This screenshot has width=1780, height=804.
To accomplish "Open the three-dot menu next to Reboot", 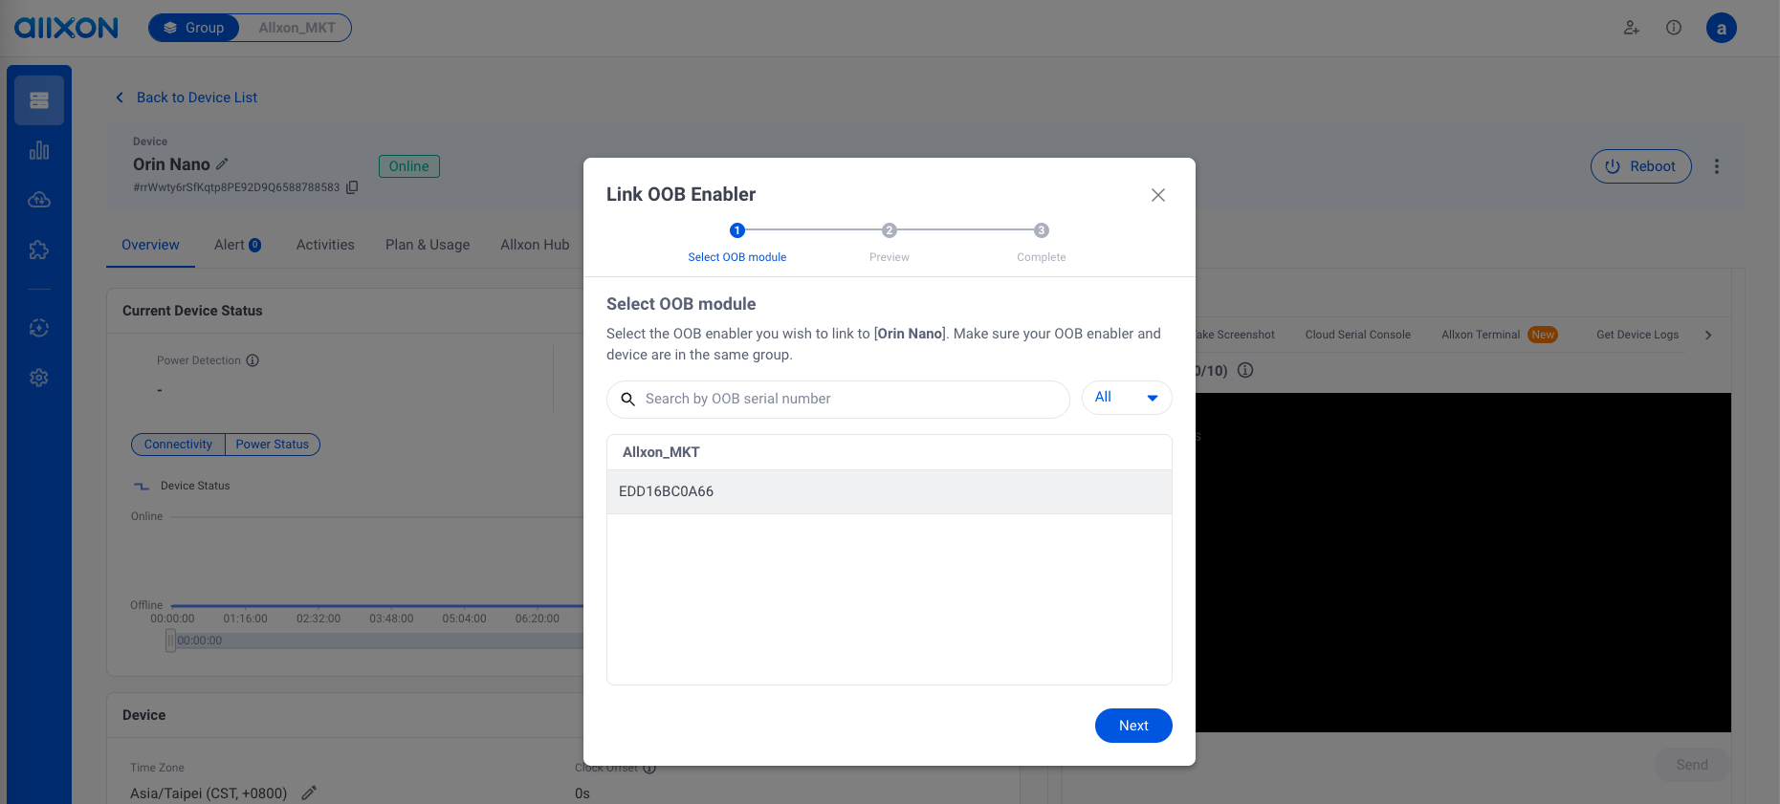I will pyautogui.click(x=1717, y=166).
